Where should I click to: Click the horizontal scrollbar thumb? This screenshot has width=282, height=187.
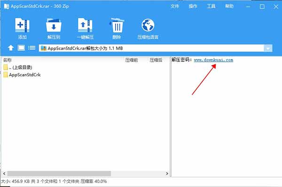59,173
